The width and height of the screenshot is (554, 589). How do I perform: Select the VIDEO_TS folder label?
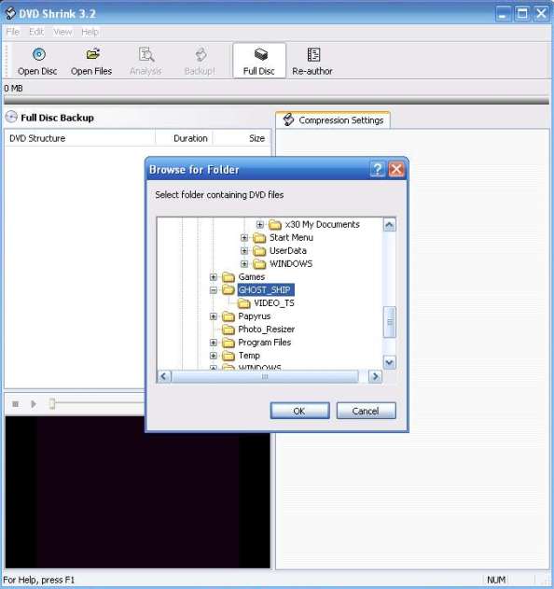click(x=274, y=303)
